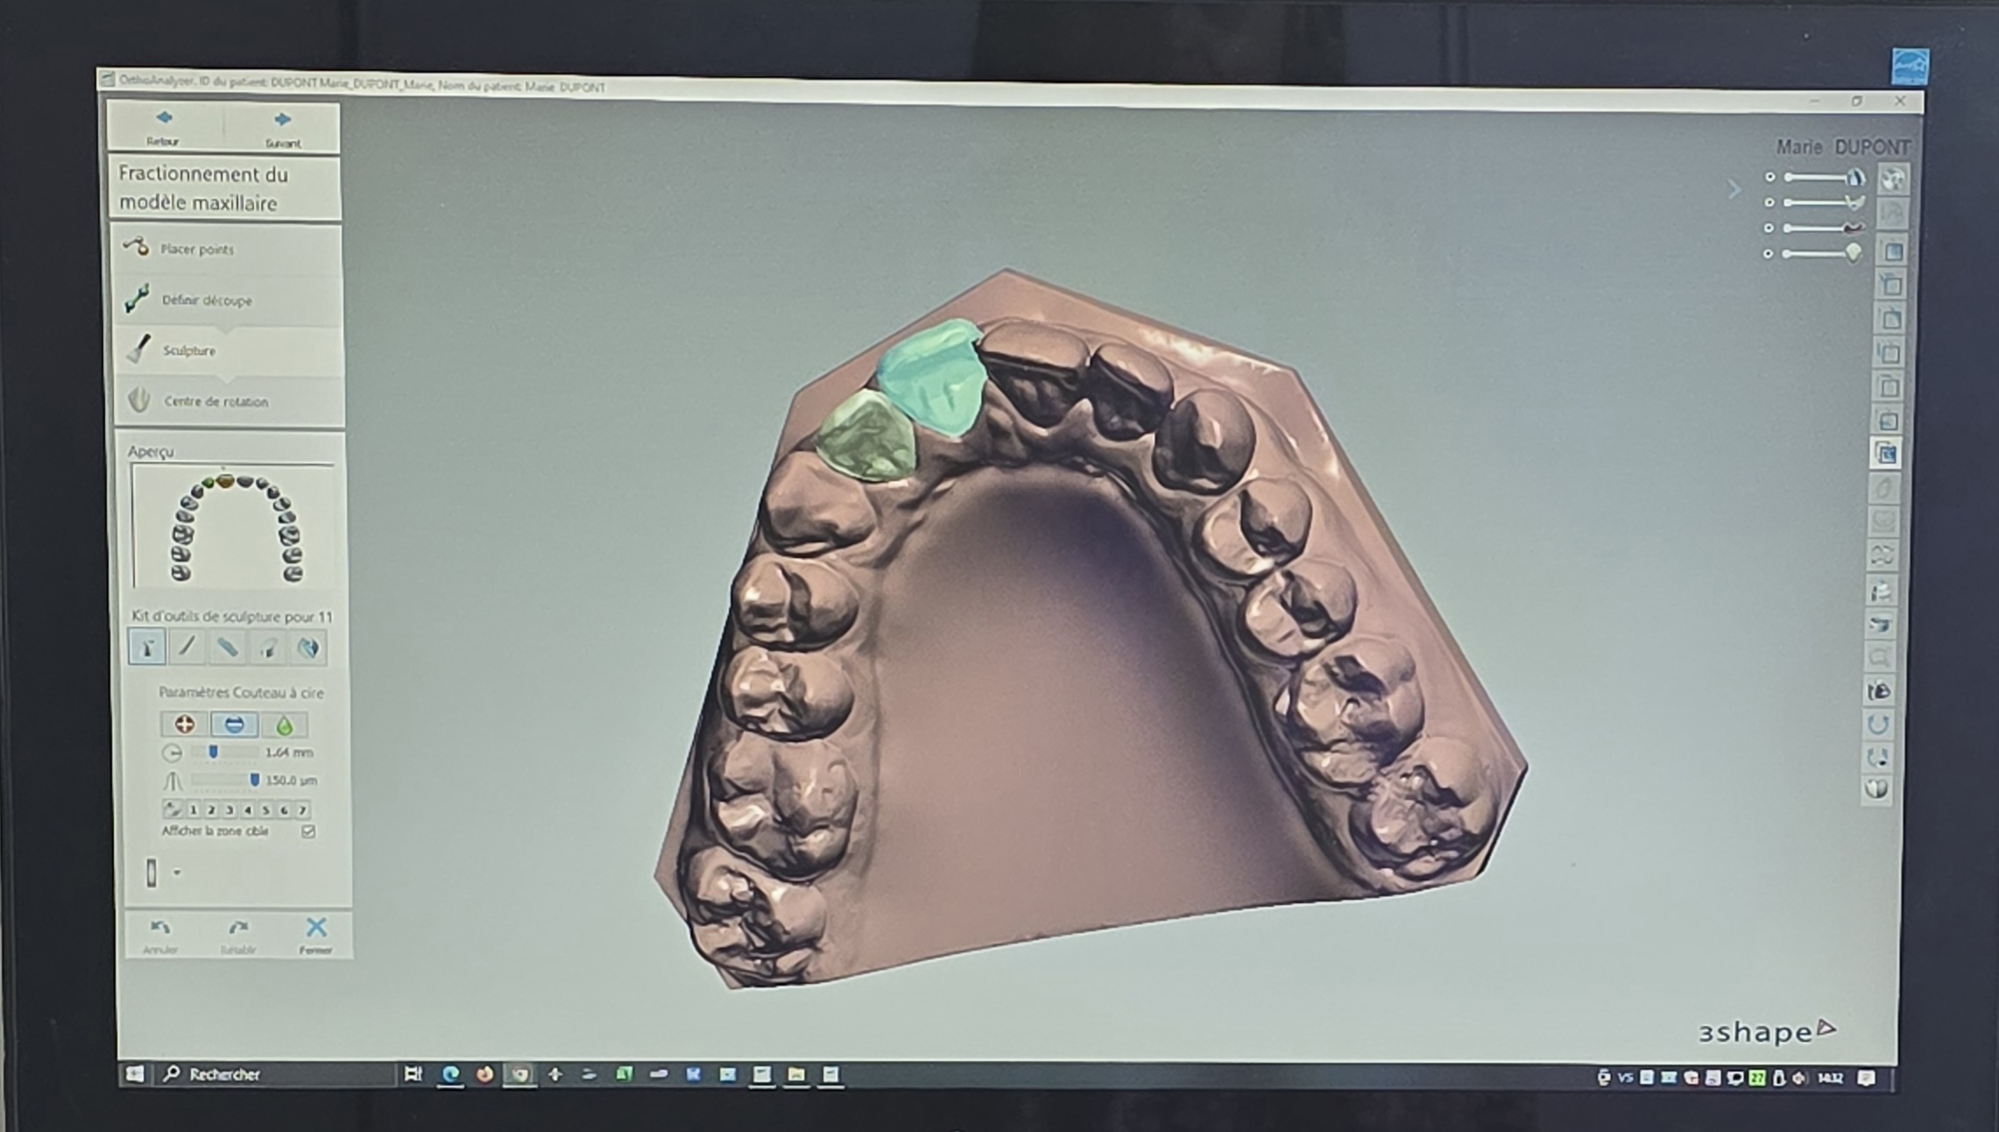Choose wax knife preset 7
1999x1132 pixels.
(x=302, y=810)
